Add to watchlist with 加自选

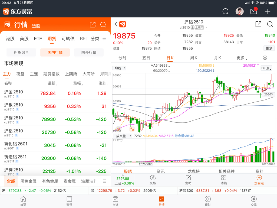(259, 180)
